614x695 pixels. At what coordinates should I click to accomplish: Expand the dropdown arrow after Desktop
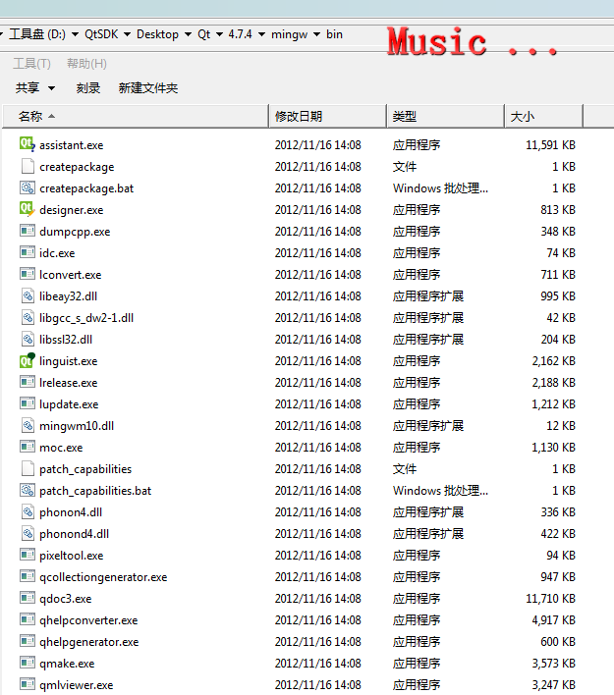click(x=188, y=34)
